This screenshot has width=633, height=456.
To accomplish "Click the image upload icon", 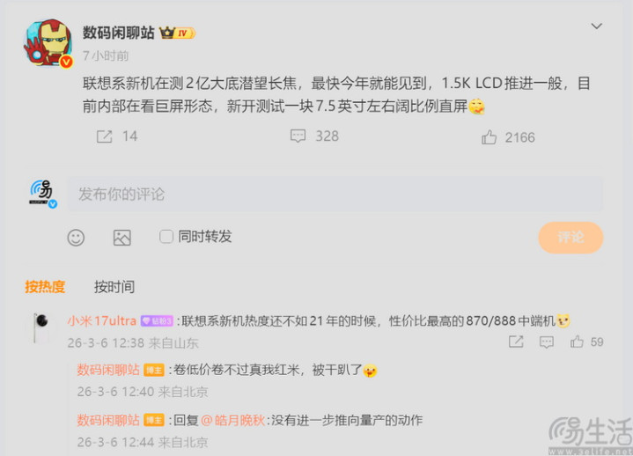I will [x=121, y=238].
